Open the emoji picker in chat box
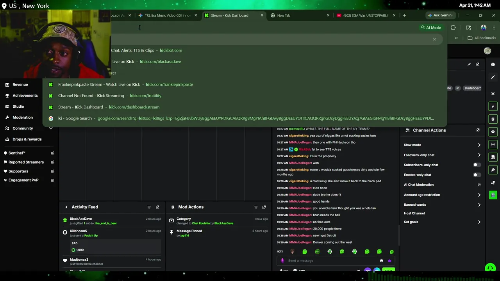The height and width of the screenshot is (281, 500). point(382,261)
